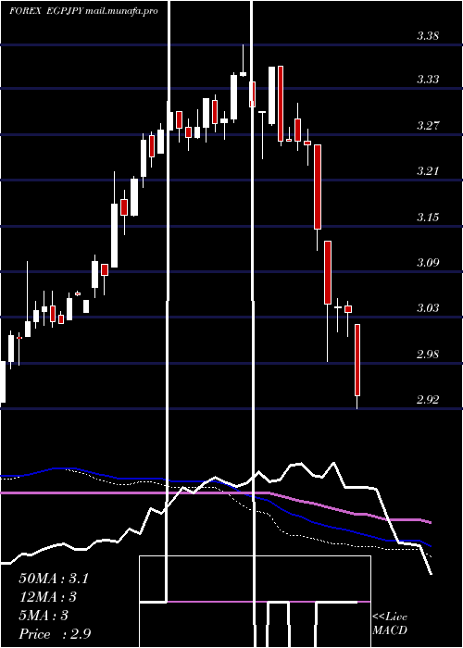Click the 3.03 price axis label
Screen dimensions: 463x648
tap(428, 308)
